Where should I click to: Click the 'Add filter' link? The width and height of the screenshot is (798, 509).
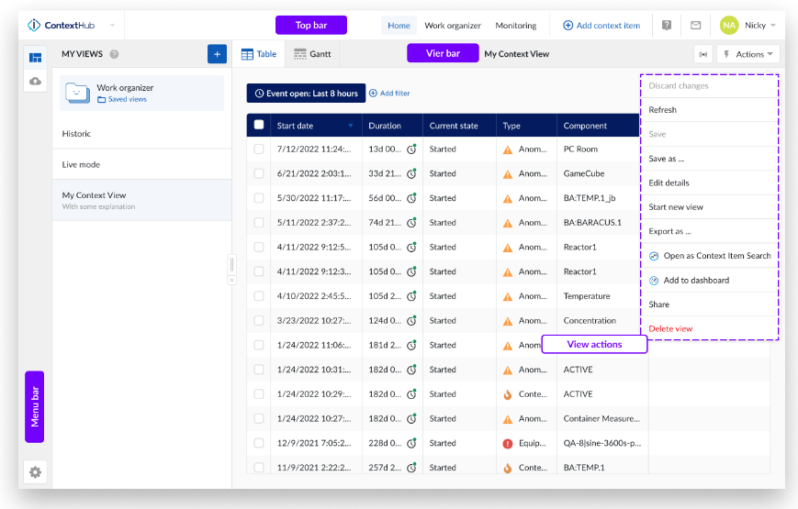389,94
